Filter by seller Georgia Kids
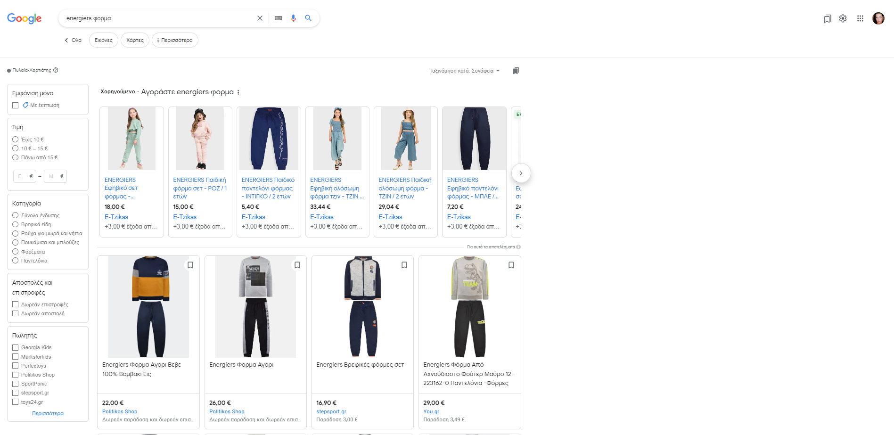The image size is (894, 435). tap(16, 347)
